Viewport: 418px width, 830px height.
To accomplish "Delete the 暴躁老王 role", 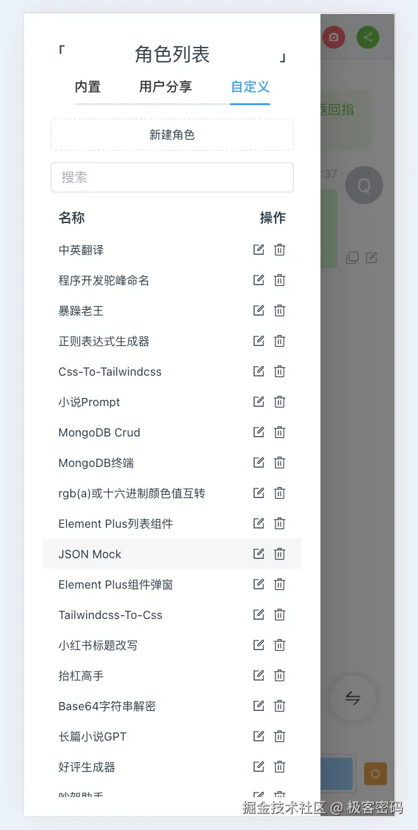I will [x=279, y=310].
